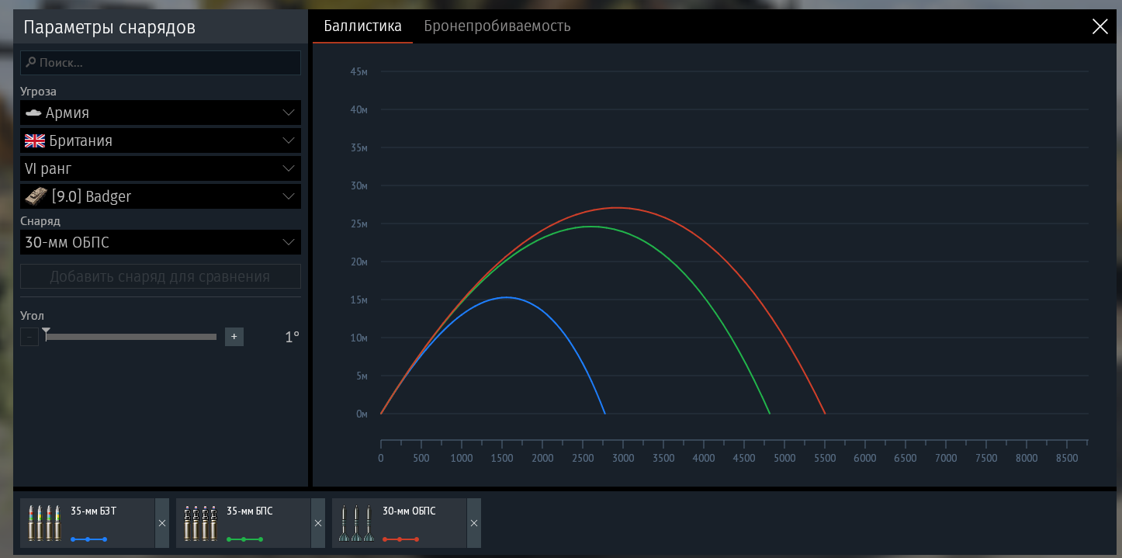Close the shell parameters window
The image size is (1122, 558).
[x=1099, y=27]
